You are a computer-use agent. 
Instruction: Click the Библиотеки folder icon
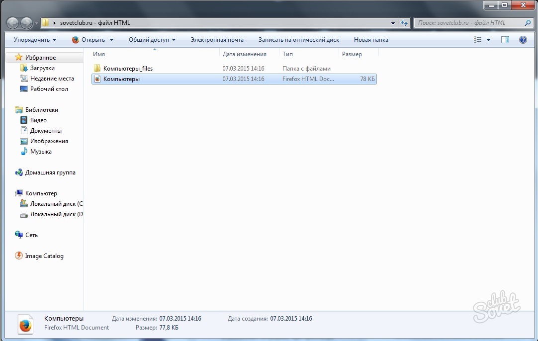(18, 110)
